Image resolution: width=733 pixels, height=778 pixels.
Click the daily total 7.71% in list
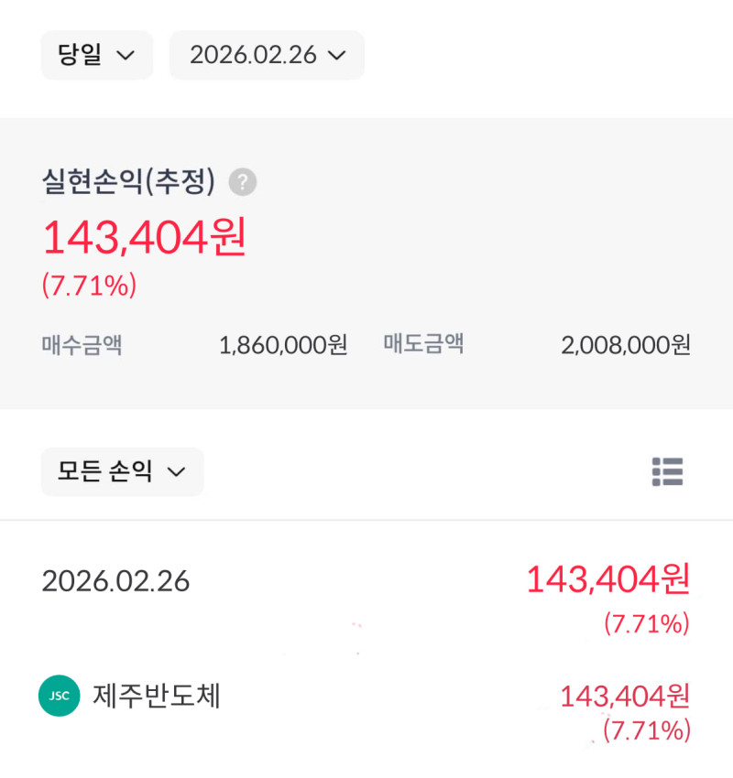click(x=646, y=624)
